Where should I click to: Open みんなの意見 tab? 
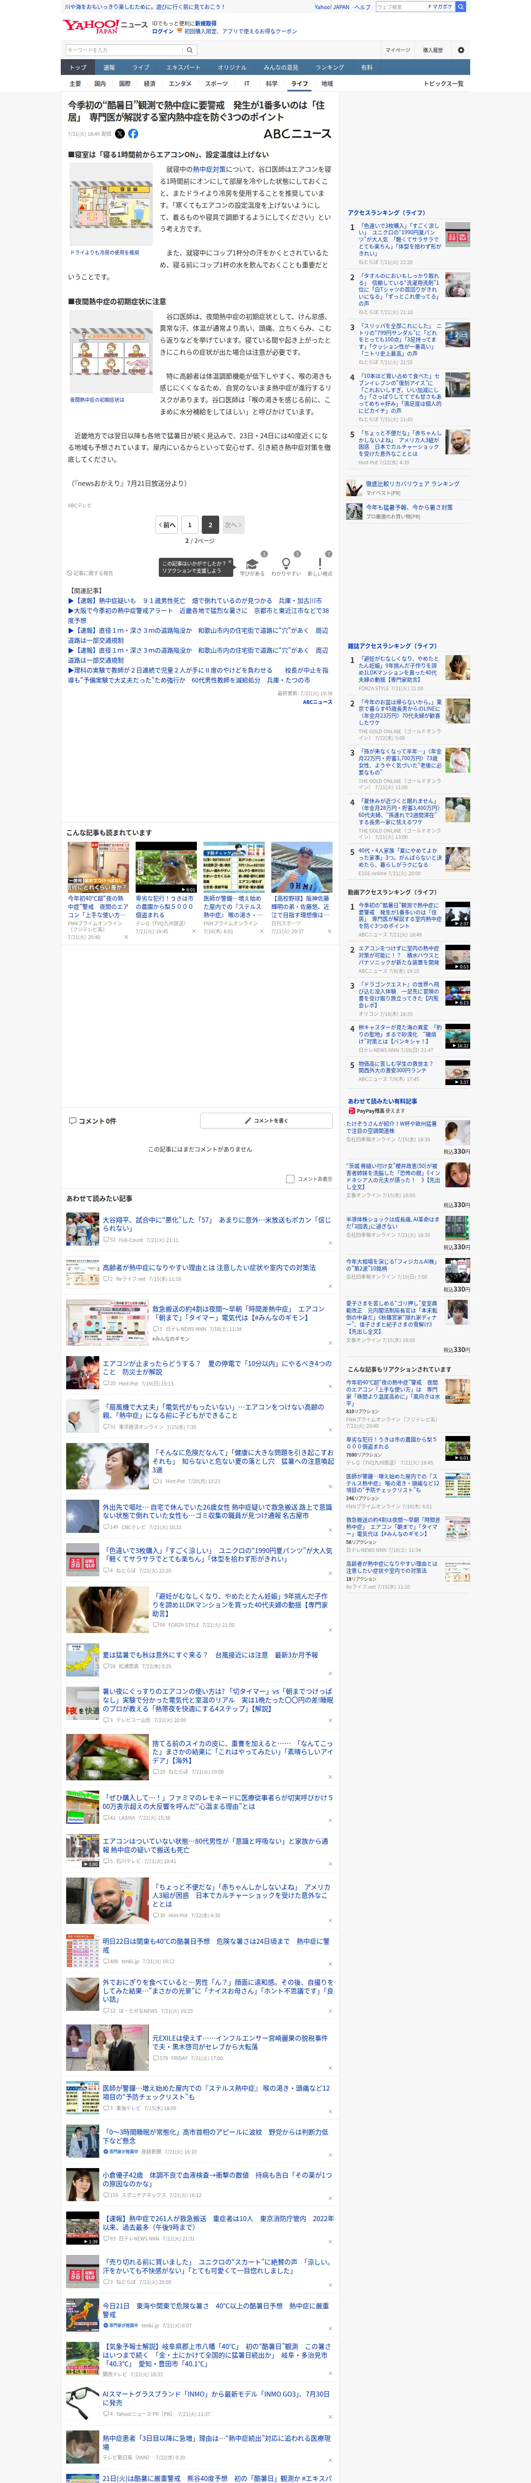(281, 67)
